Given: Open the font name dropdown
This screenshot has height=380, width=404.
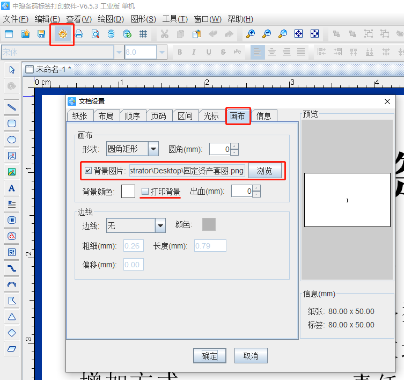Looking at the screenshot, I should [x=119, y=52].
